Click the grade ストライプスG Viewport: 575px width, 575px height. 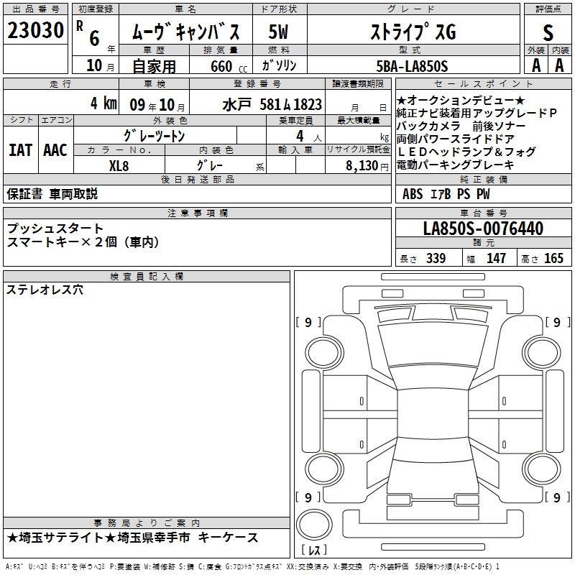coord(412,33)
